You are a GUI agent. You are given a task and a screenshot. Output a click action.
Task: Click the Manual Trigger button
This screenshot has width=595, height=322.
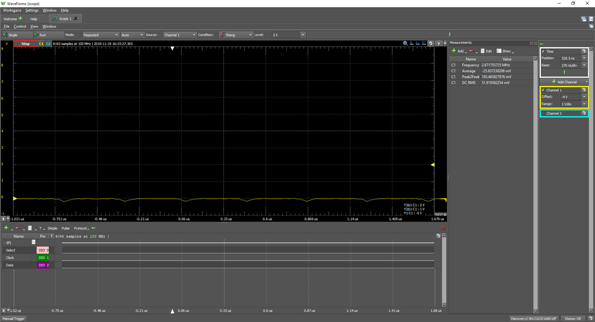tap(14, 319)
